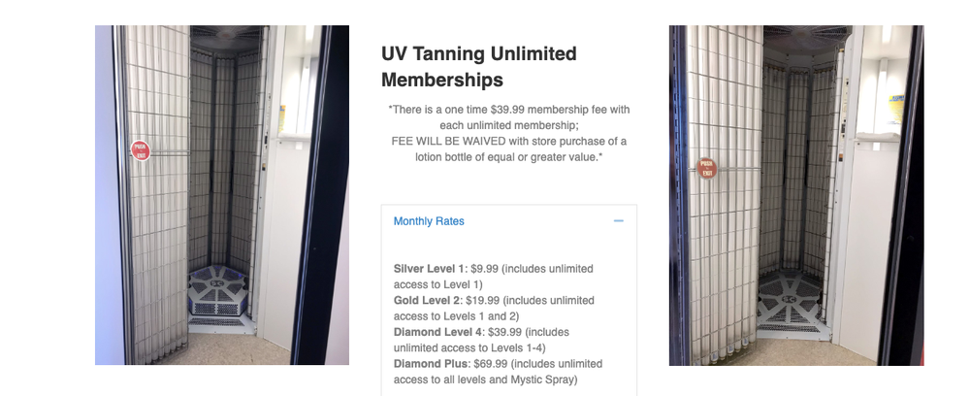Viewport: 970px width, 396px height.
Task: Click the Monthly Rates accordion title
Action: pyautogui.click(x=429, y=221)
